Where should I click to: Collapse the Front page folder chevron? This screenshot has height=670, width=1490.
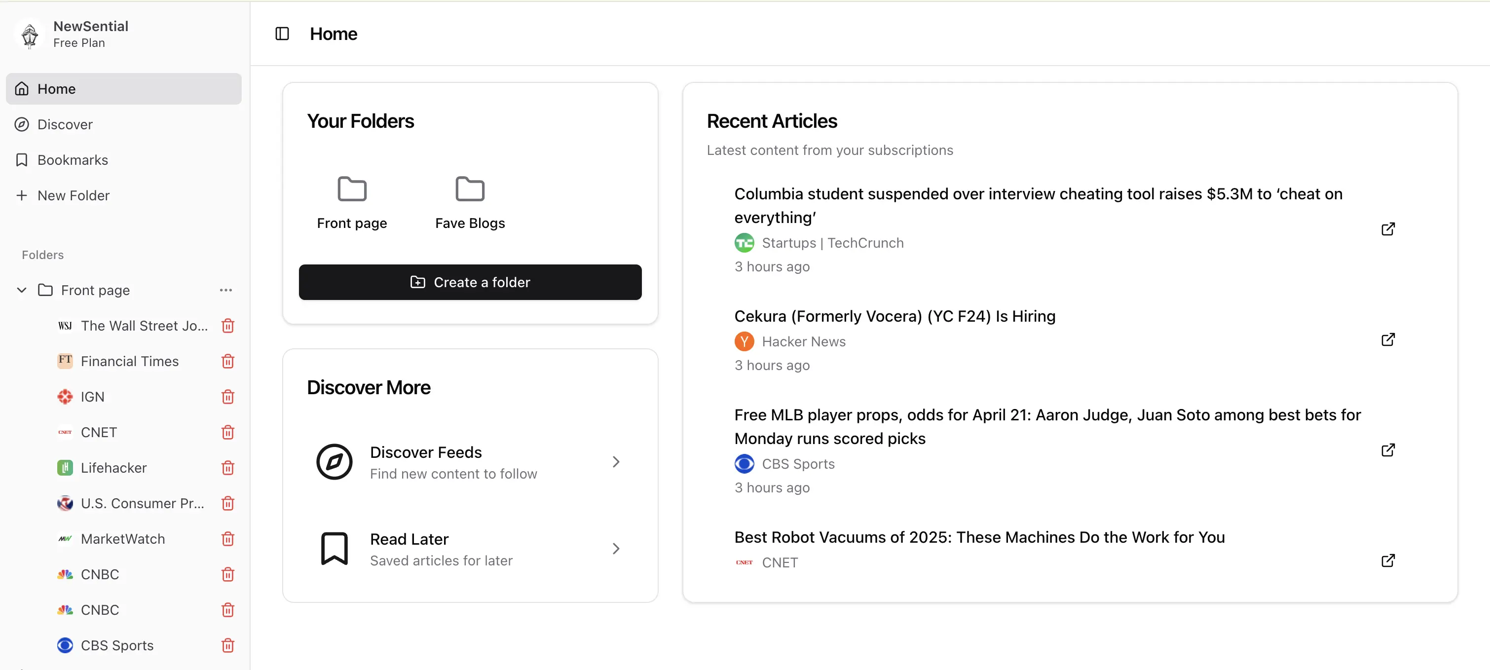22,290
